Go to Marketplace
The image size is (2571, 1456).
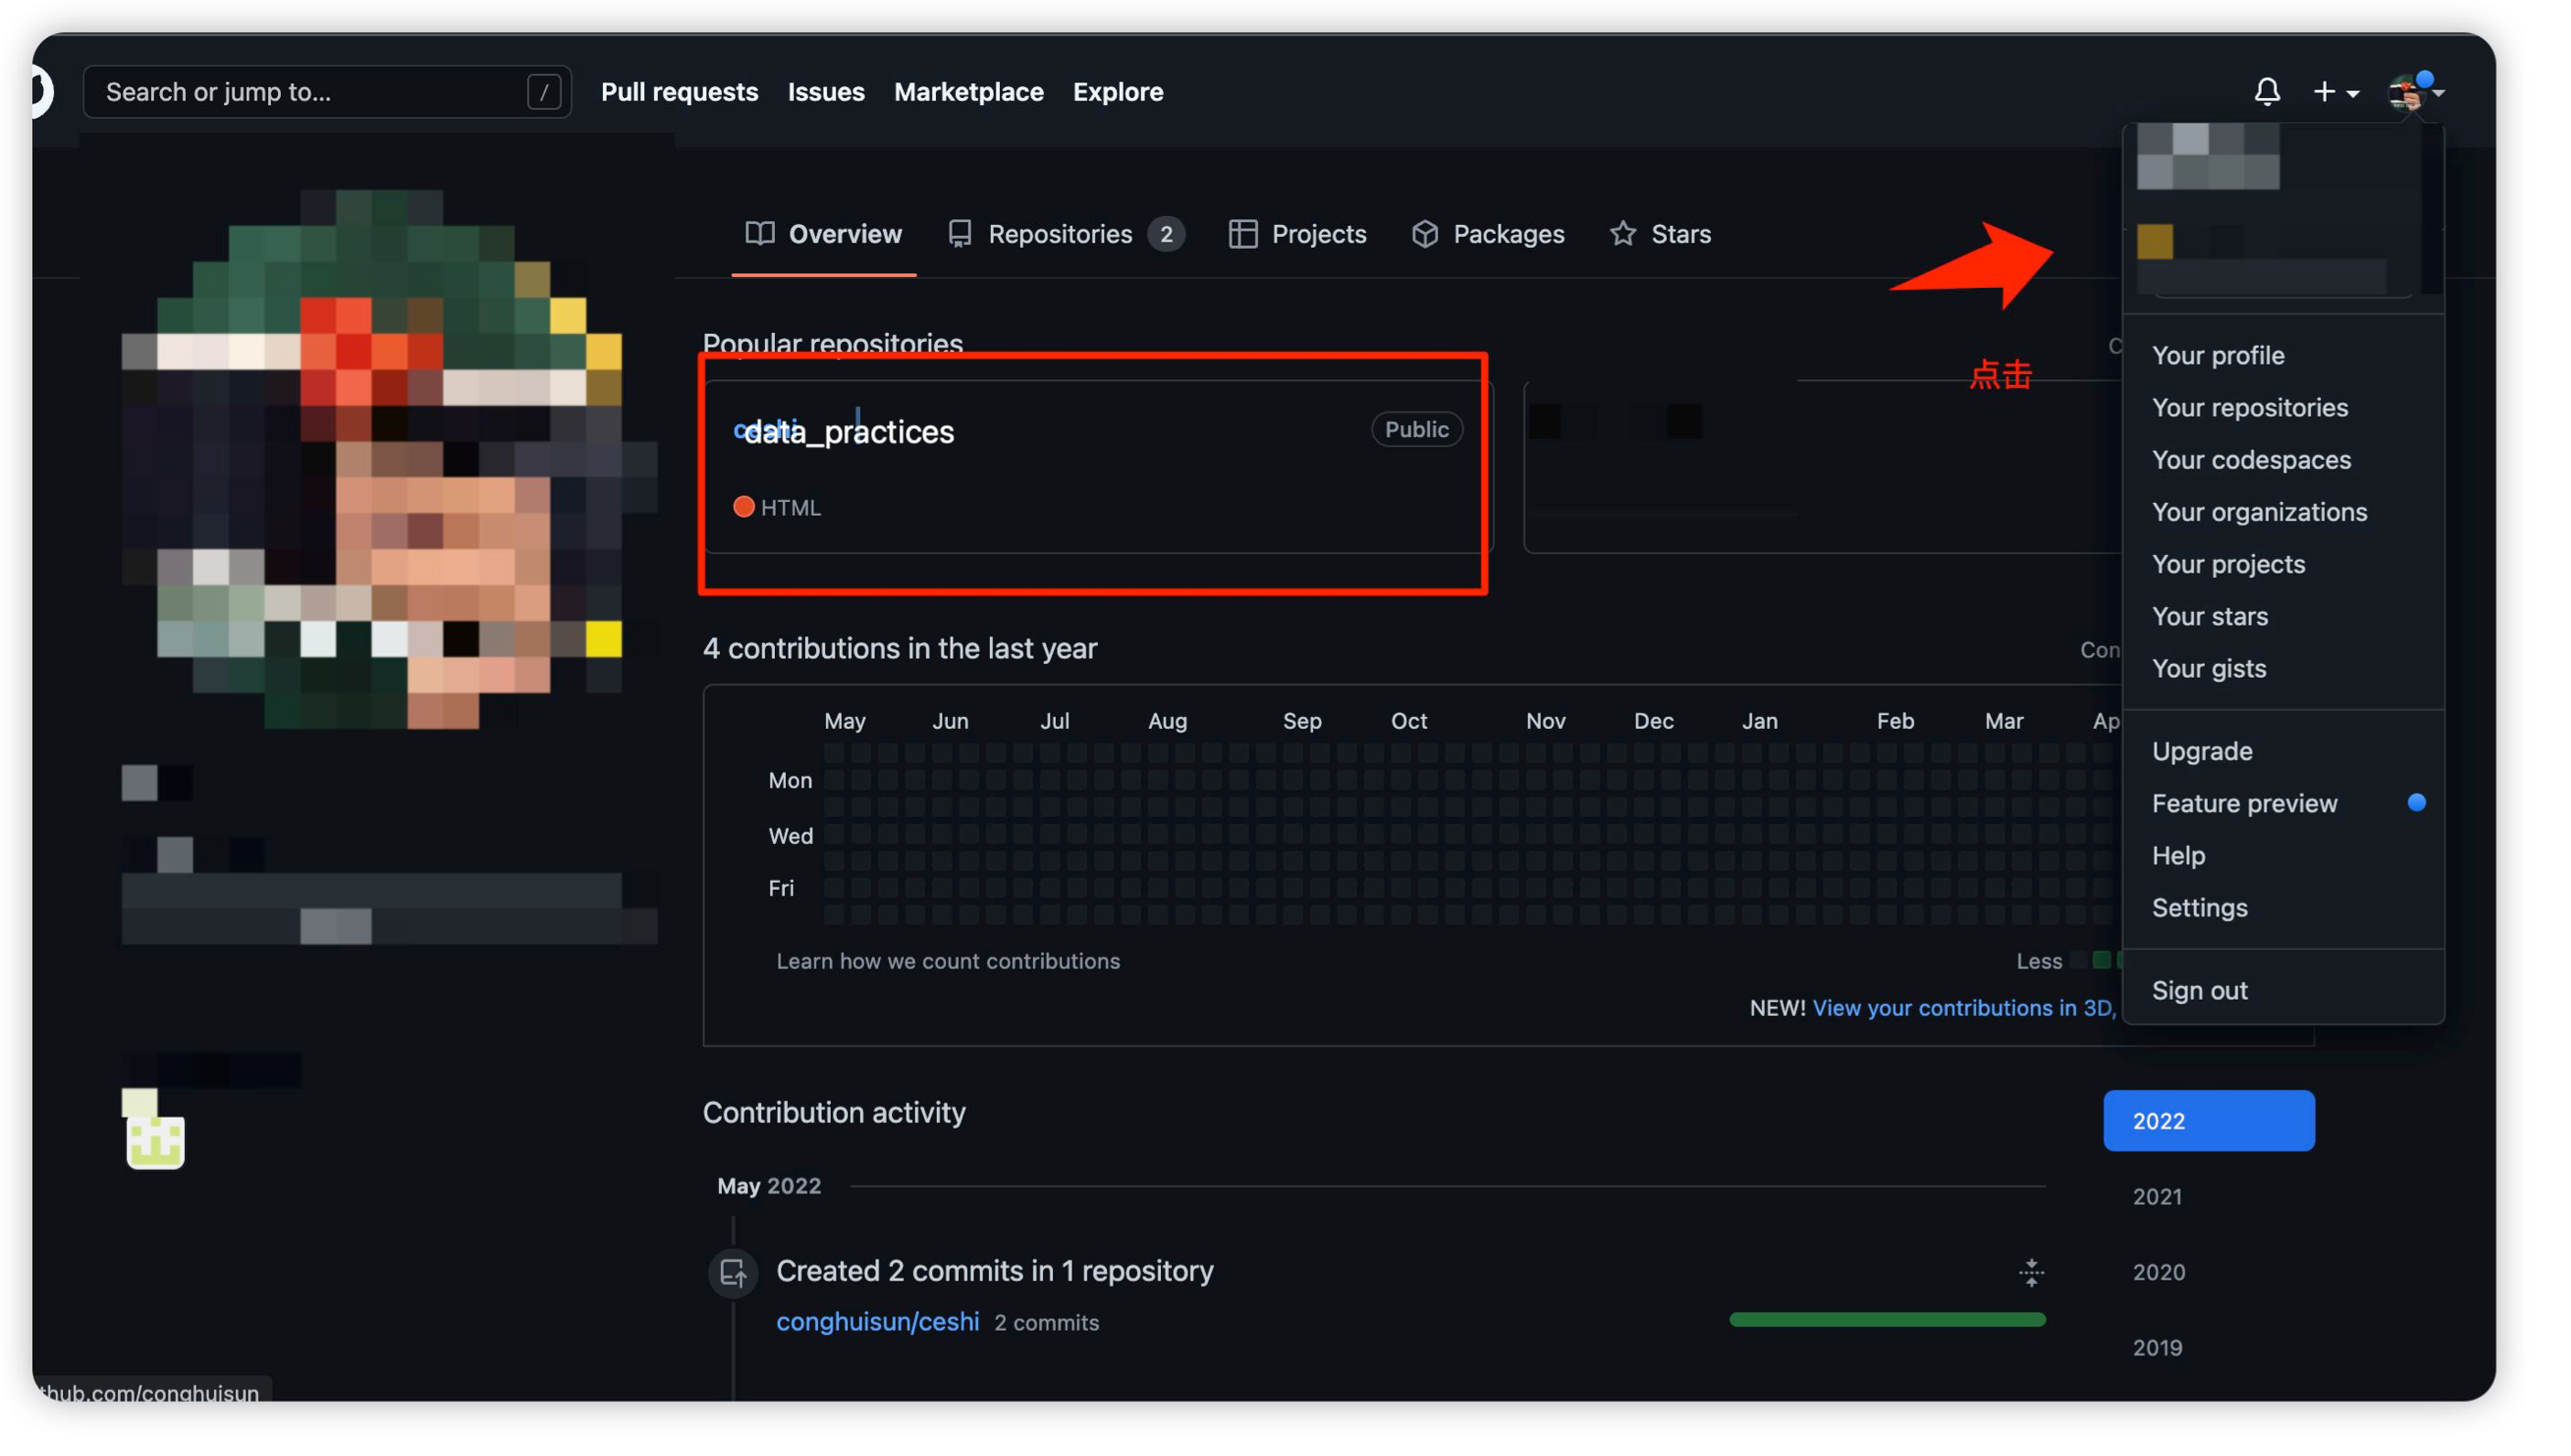pyautogui.click(x=968, y=92)
